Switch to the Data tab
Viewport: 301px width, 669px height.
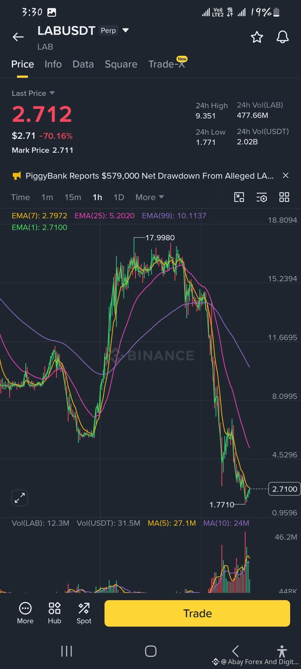coord(83,64)
